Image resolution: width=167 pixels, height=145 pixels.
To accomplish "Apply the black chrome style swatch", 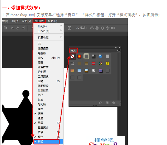I will (93, 56).
